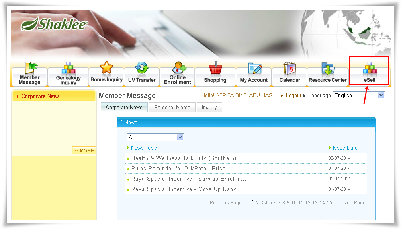This screenshot has height=229, width=401.
Task: Open eSell blocks icon
Action: coord(370,68)
